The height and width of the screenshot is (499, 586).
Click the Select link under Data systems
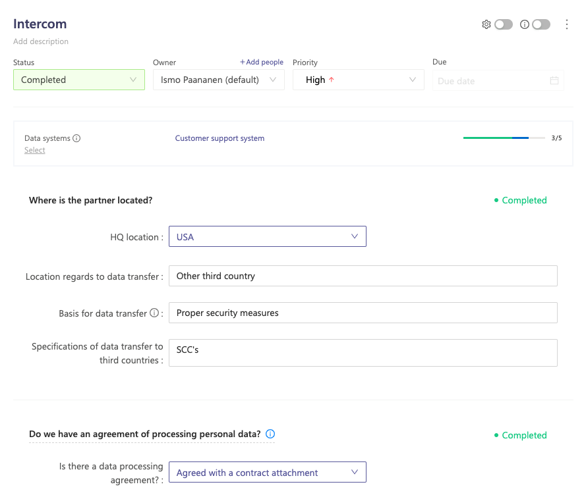point(35,150)
